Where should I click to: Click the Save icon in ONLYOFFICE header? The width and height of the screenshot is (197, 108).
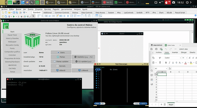pos(152,49)
